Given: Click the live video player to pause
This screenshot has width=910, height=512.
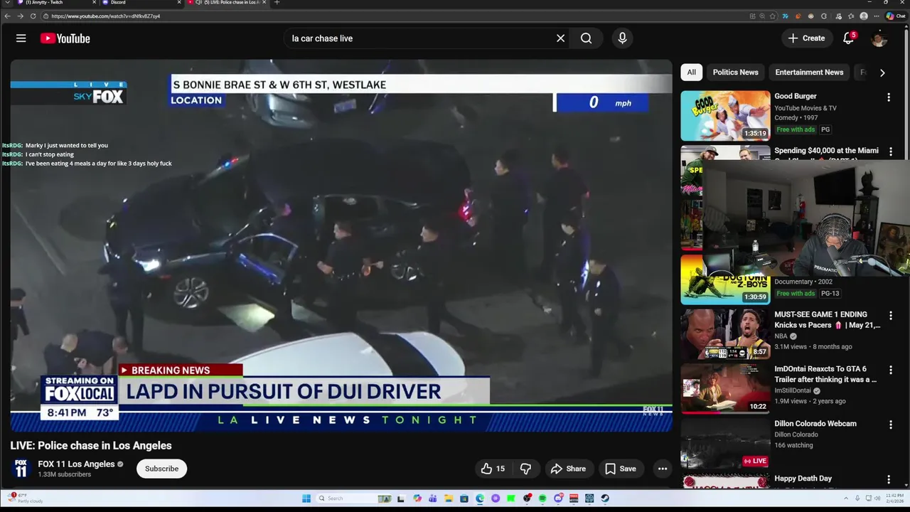Looking at the screenshot, I should tap(341, 246).
